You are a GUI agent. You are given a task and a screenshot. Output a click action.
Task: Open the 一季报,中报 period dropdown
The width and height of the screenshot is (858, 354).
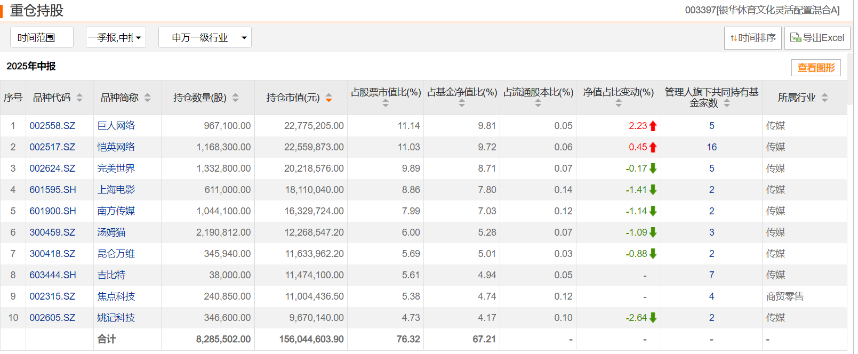(116, 37)
